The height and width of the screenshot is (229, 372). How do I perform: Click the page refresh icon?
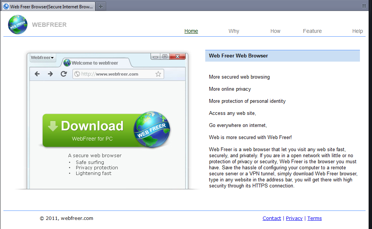coord(63,74)
